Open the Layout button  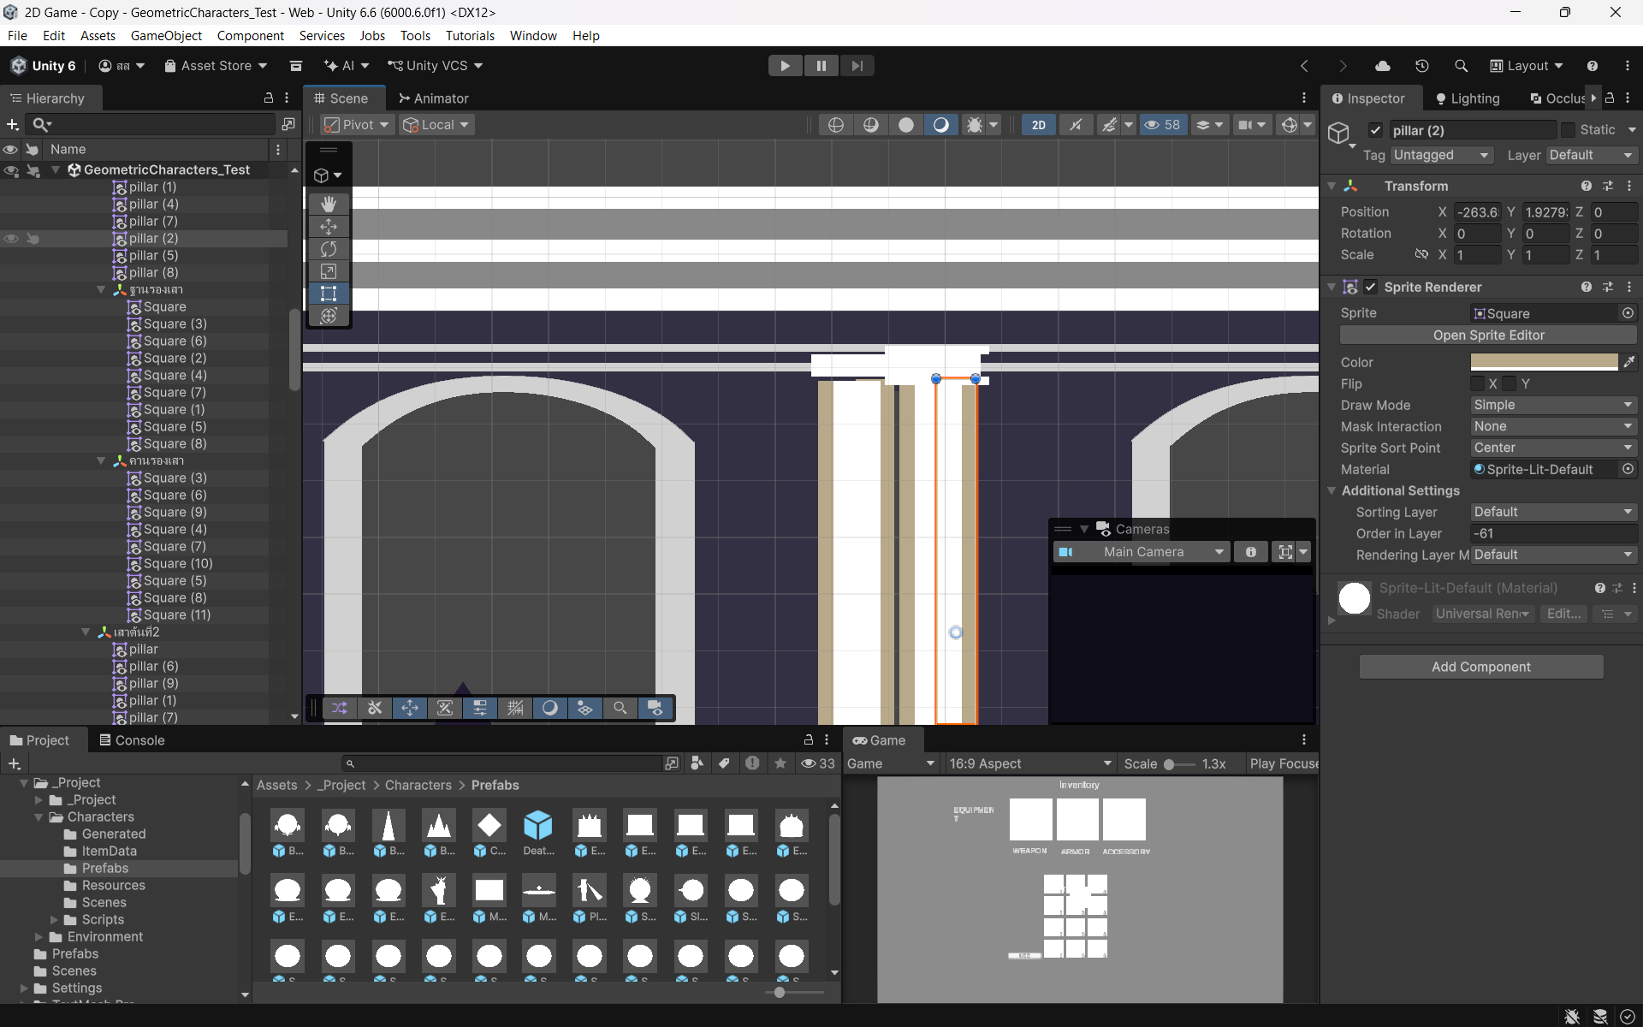1527,66
